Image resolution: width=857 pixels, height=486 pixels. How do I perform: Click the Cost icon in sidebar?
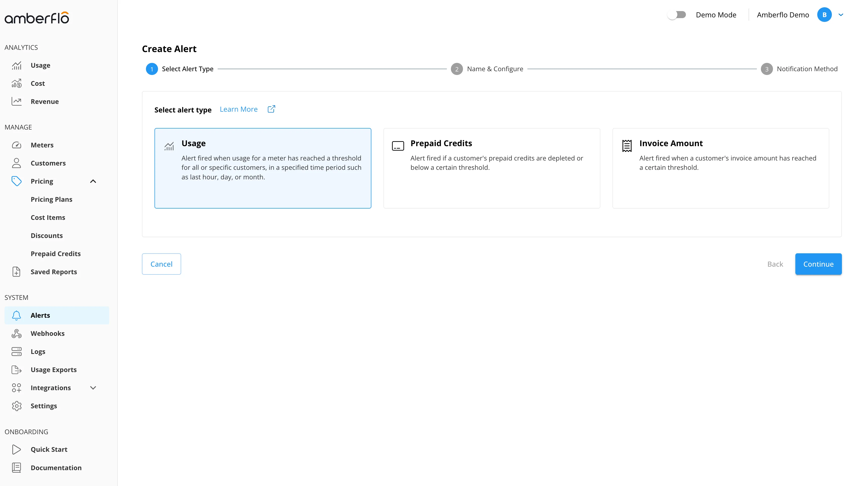point(16,84)
